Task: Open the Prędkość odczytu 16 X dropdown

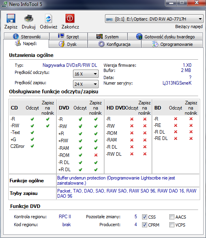Action: click(x=86, y=74)
